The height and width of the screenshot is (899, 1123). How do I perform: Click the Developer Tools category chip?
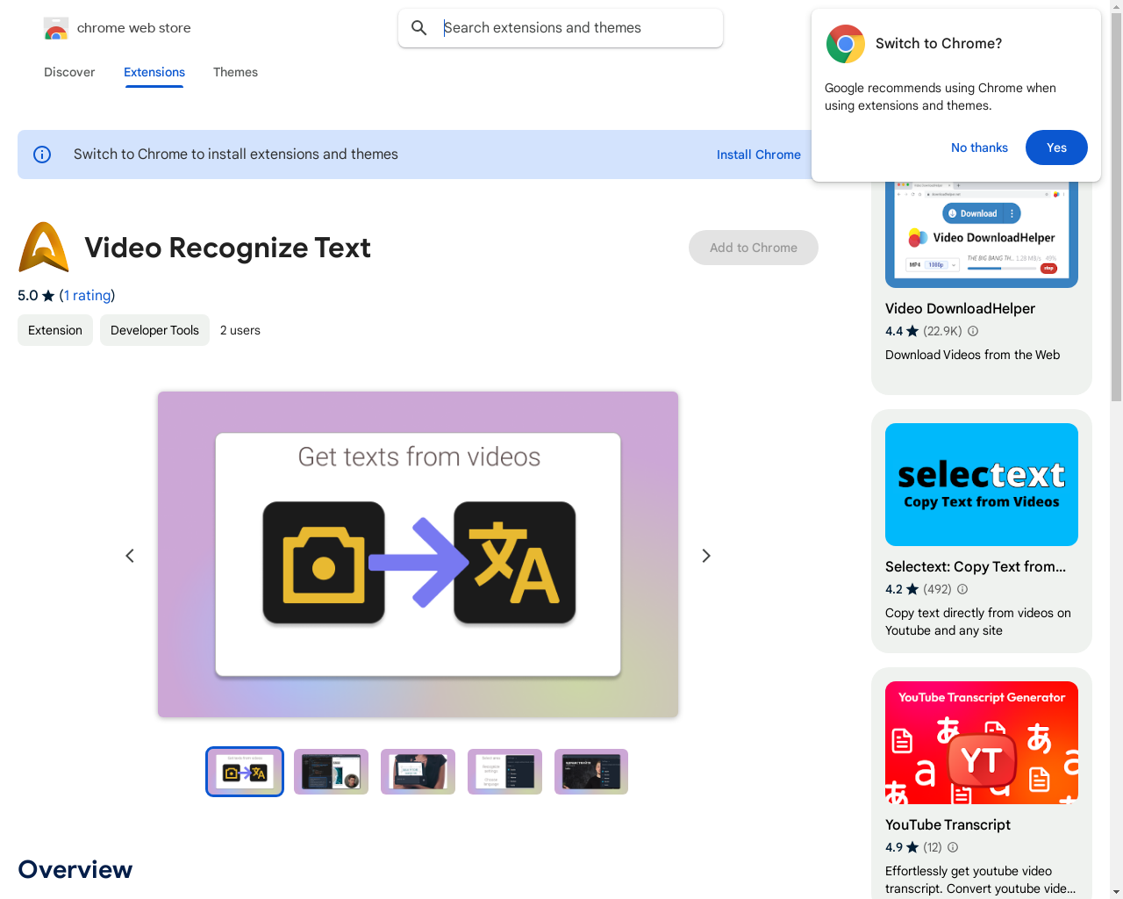(x=154, y=330)
